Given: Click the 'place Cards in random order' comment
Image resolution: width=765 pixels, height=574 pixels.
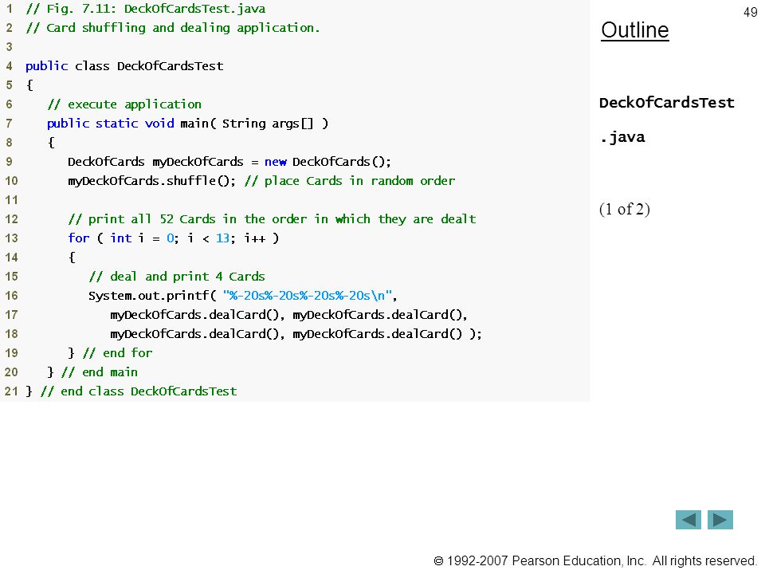Looking at the screenshot, I should (x=350, y=181).
